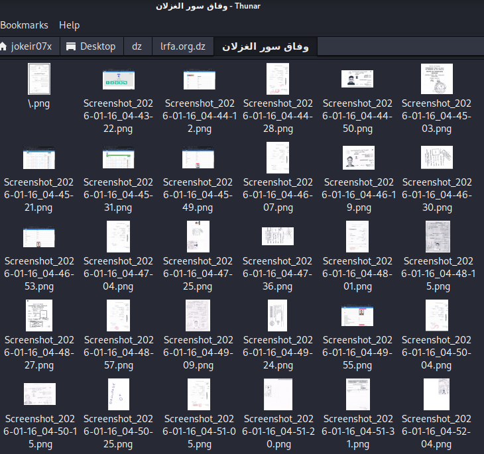This screenshot has height=454, width=484.
Task: Click Screenshot 04-52-04.png thumbnail
Action: (x=436, y=395)
